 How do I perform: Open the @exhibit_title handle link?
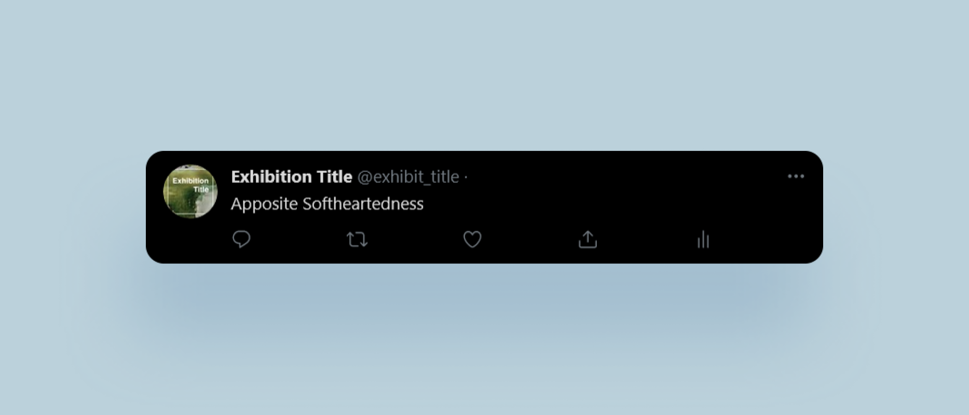pos(408,177)
